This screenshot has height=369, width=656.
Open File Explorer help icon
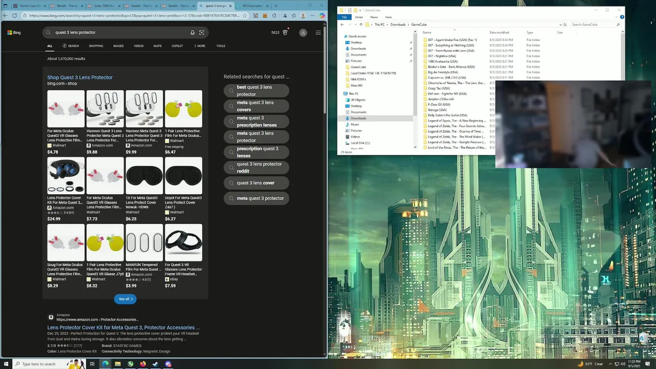click(622, 17)
